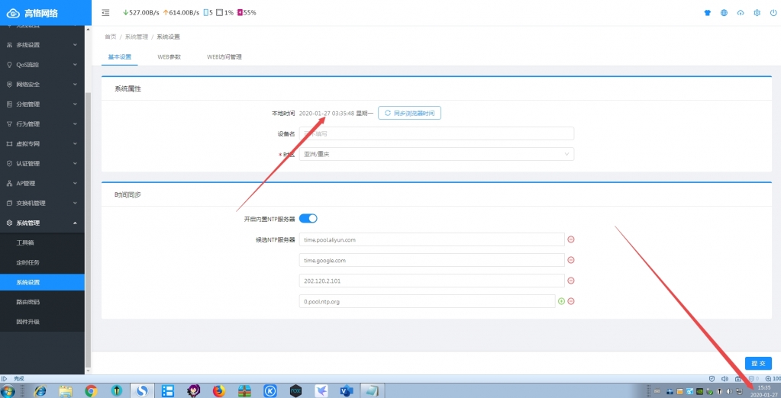Collapse the sidebar with the menu fold icon
Image resolution: width=781 pixels, height=398 pixels.
coord(105,13)
